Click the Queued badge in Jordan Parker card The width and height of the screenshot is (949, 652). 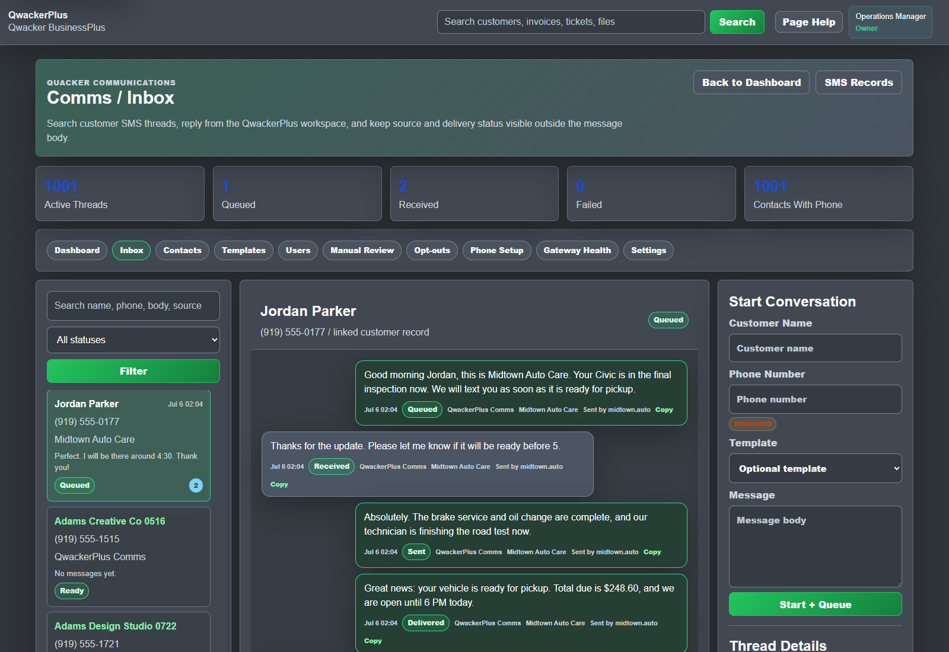(x=75, y=485)
